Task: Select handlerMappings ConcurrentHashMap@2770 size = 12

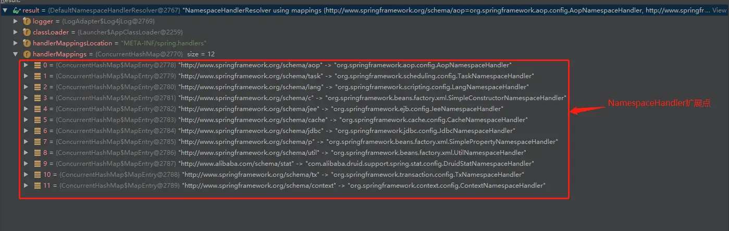Action: [x=155, y=54]
